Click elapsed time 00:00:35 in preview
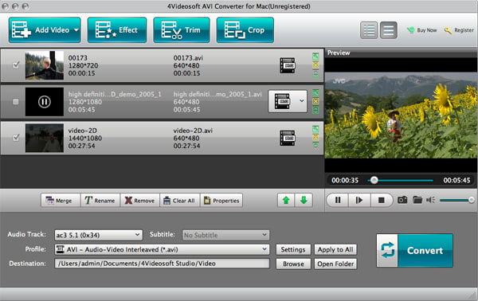The width and height of the screenshot is (478, 301). pyautogui.click(x=345, y=180)
